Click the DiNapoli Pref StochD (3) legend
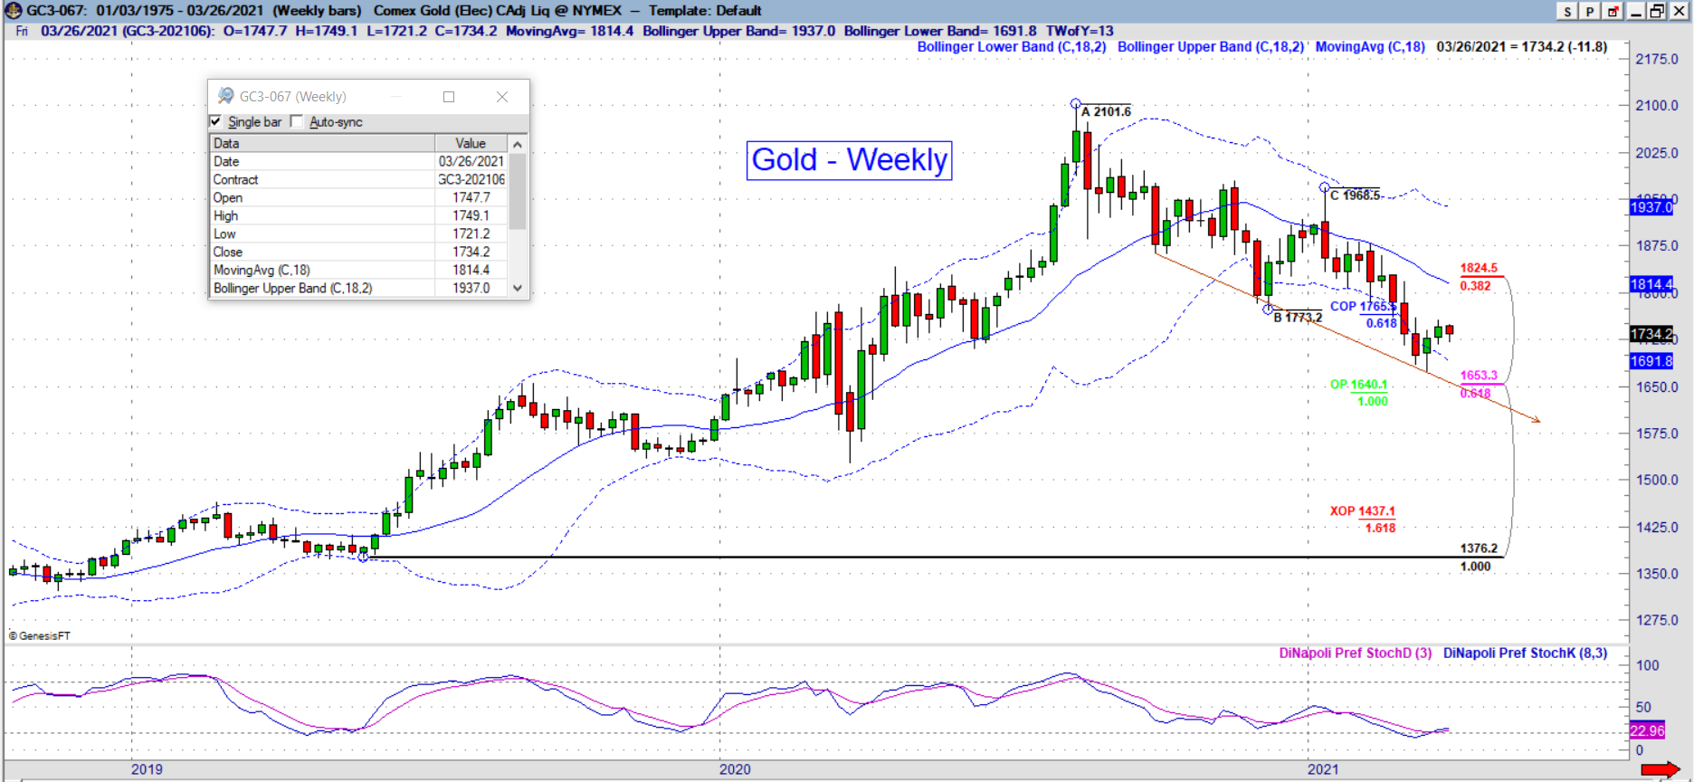 tap(1356, 653)
